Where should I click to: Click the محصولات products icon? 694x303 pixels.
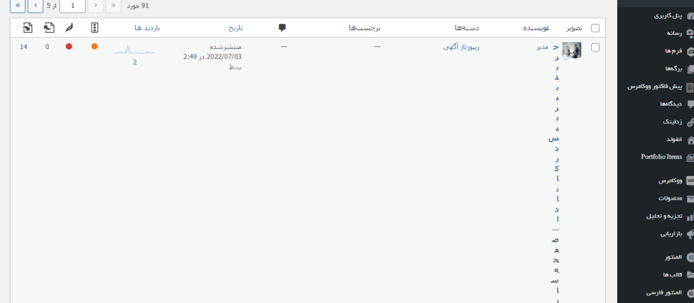(x=690, y=198)
